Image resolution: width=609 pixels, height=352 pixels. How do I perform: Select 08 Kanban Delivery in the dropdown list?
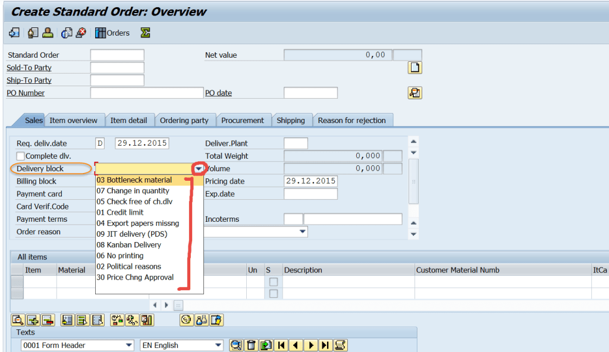pos(130,244)
